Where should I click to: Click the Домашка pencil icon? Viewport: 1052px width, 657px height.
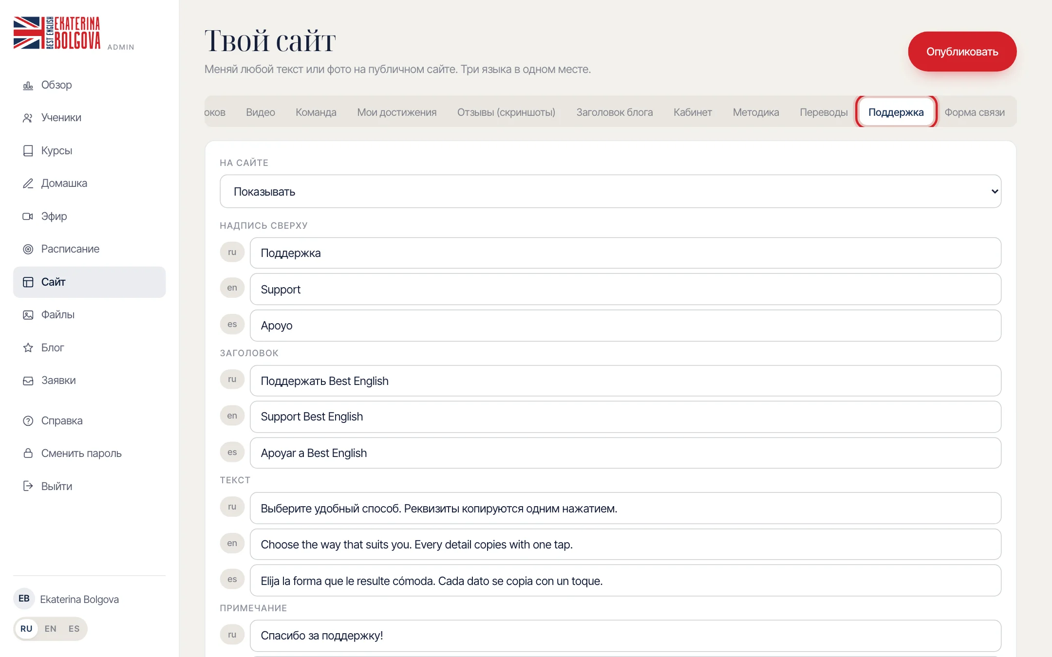(28, 183)
